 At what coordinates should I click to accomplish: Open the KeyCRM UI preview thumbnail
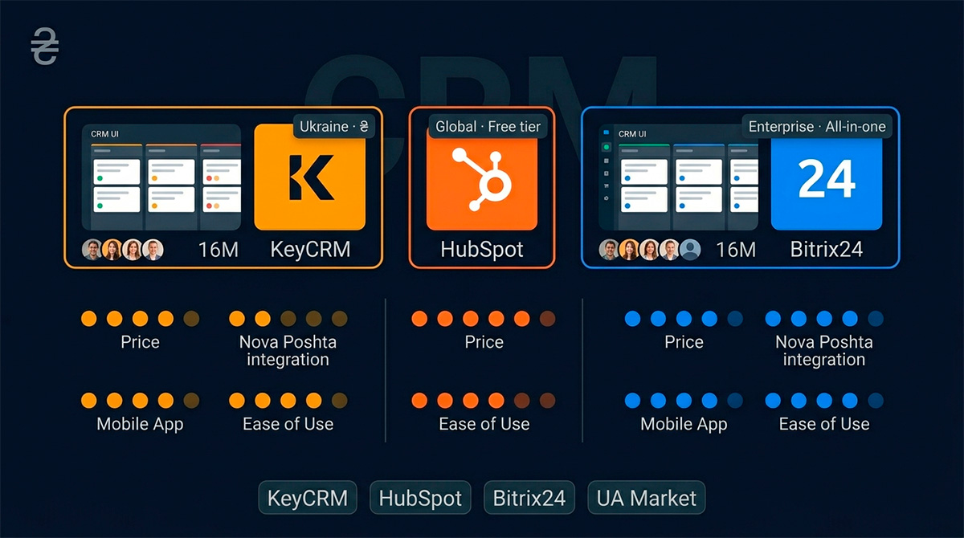tap(161, 177)
